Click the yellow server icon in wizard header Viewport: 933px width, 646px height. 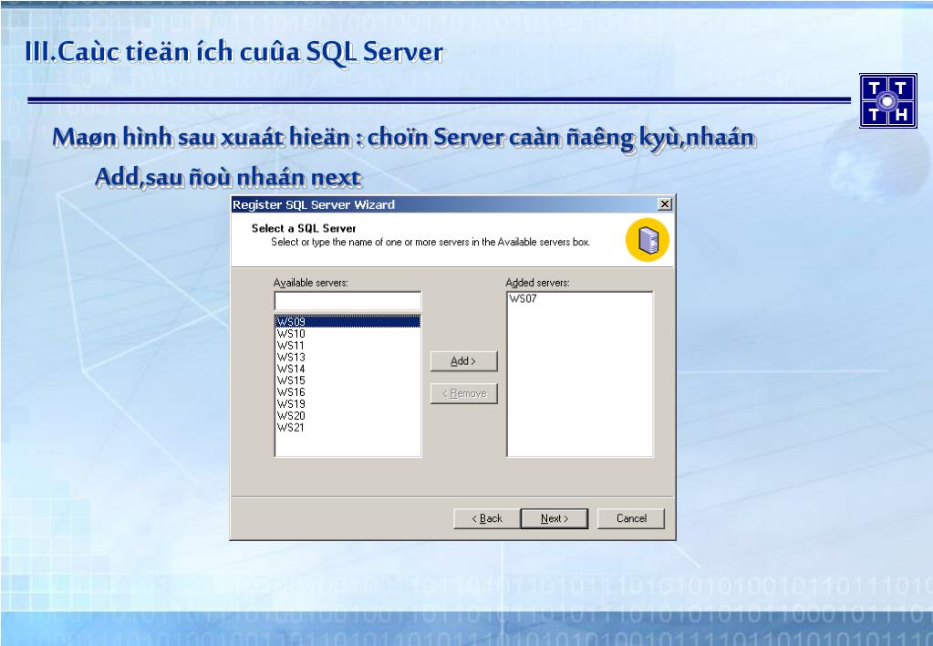coord(648,240)
